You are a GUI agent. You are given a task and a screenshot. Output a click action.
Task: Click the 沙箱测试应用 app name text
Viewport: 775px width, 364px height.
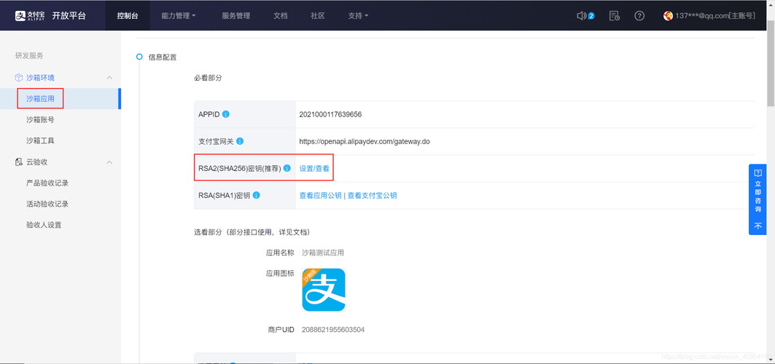(323, 253)
